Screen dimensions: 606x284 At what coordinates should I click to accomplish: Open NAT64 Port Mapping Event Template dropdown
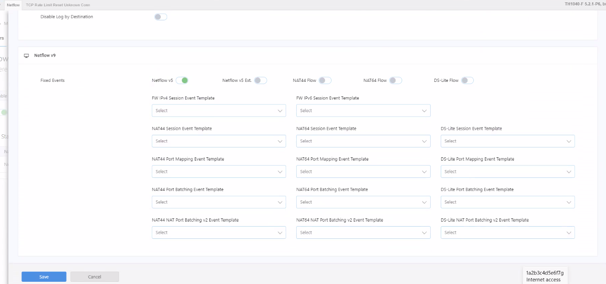pos(363,172)
